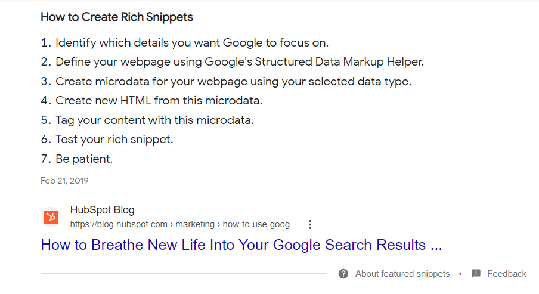Open How to Breathe New Life result title
The width and height of the screenshot is (539, 294).
point(241,245)
